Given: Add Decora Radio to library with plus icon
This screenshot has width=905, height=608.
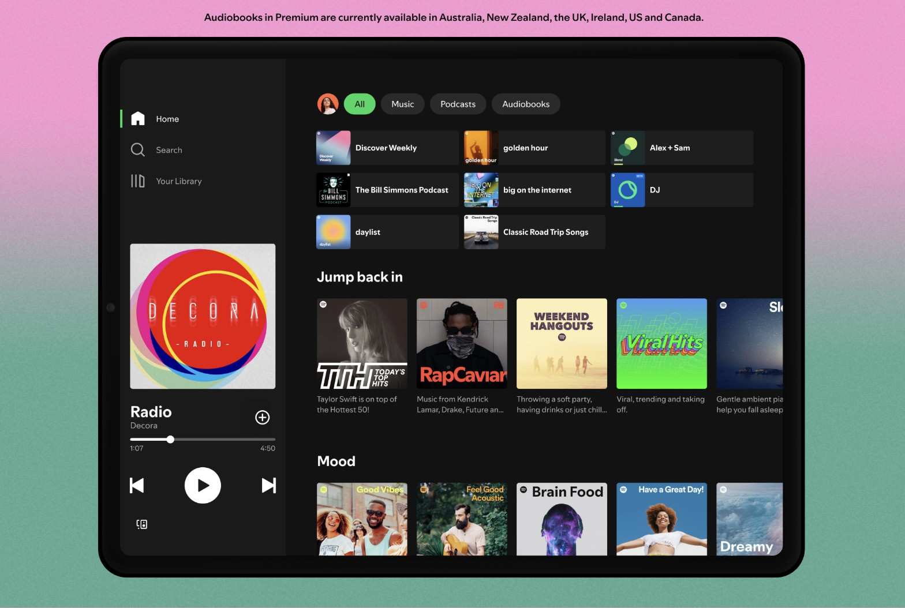Looking at the screenshot, I should [x=263, y=417].
